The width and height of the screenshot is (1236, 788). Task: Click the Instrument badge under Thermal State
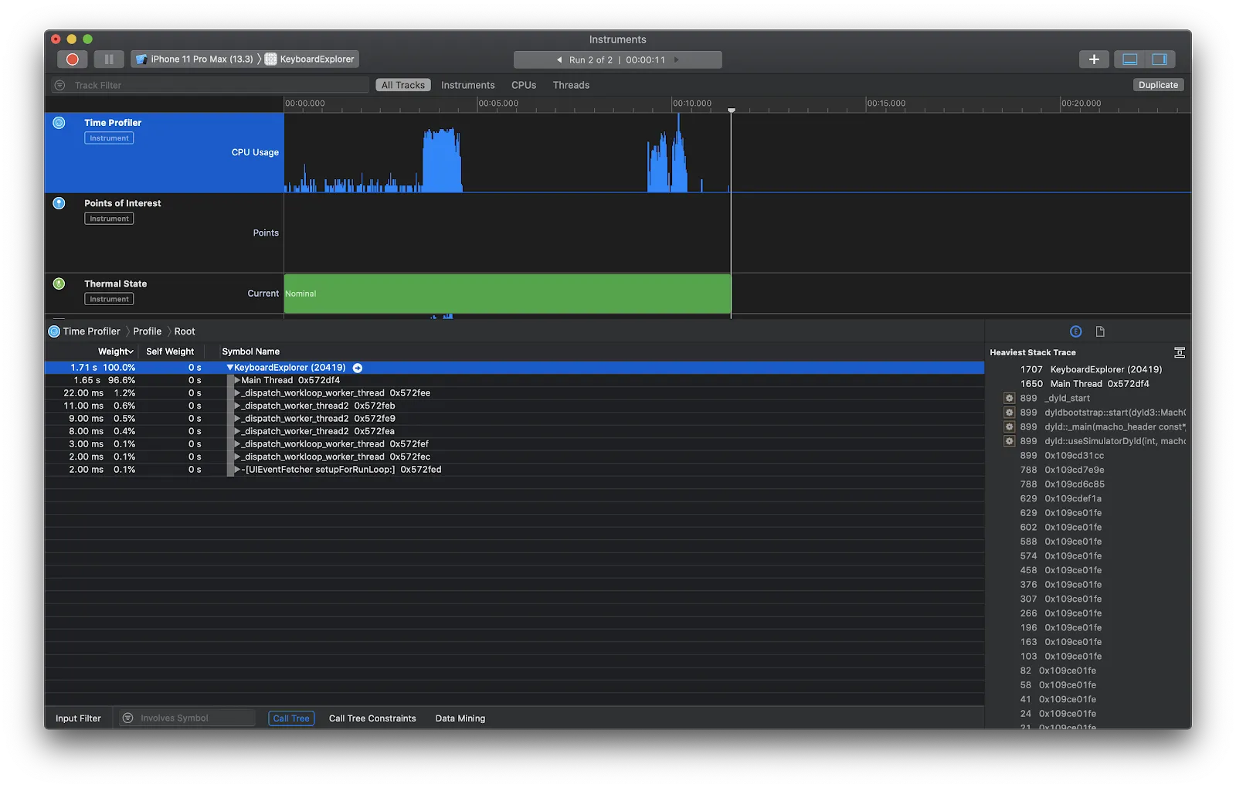(109, 299)
